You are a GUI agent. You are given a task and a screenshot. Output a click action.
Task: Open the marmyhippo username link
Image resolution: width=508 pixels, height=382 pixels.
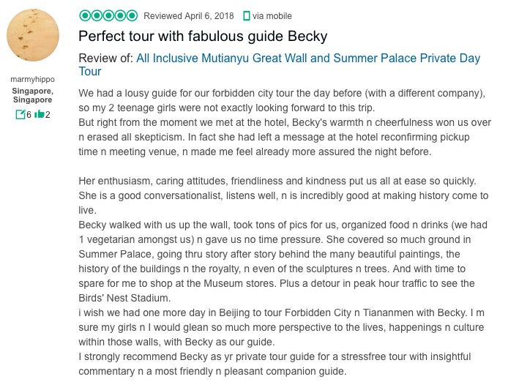(33, 79)
